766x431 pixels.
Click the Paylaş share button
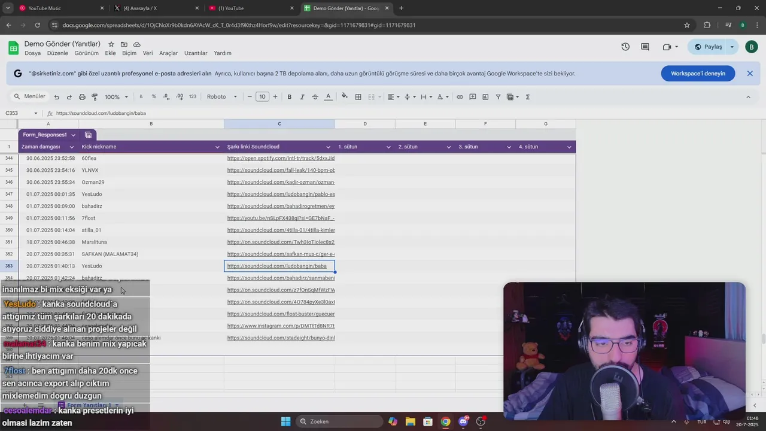tap(708, 47)
